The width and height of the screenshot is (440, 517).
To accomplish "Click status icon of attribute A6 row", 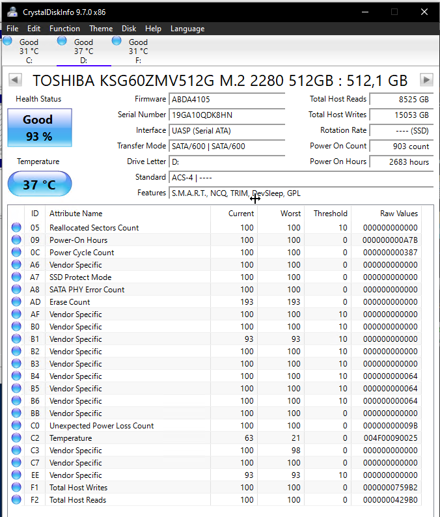I will (16, 264).
